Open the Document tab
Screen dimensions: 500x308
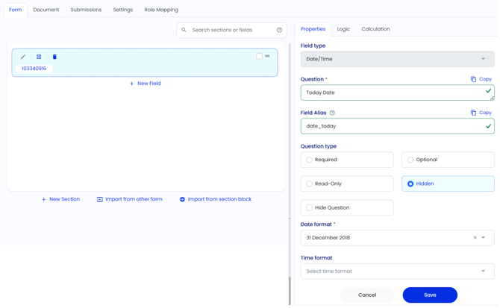point(46,10)
